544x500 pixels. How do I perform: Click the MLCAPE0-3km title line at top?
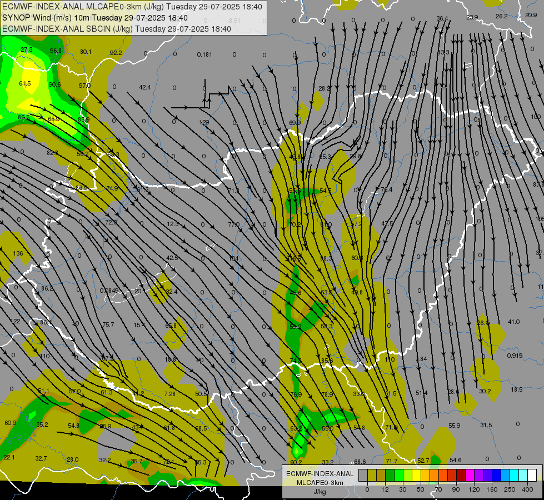132,7
